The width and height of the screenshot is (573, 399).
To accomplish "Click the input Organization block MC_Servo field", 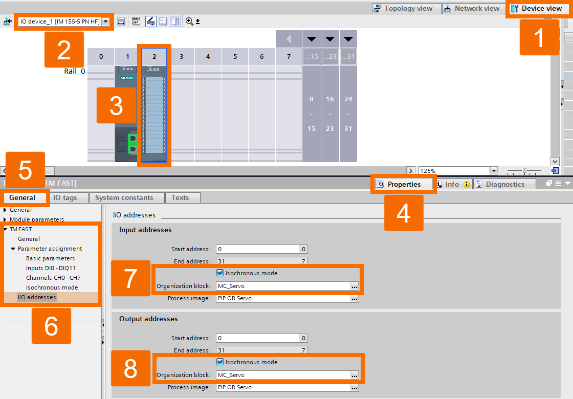I will pos(283,286).
